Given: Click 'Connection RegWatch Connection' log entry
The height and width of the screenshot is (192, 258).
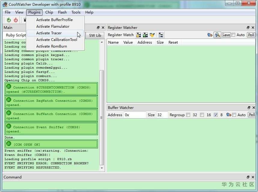Looking at the screenshot, I should coord(51,102).
